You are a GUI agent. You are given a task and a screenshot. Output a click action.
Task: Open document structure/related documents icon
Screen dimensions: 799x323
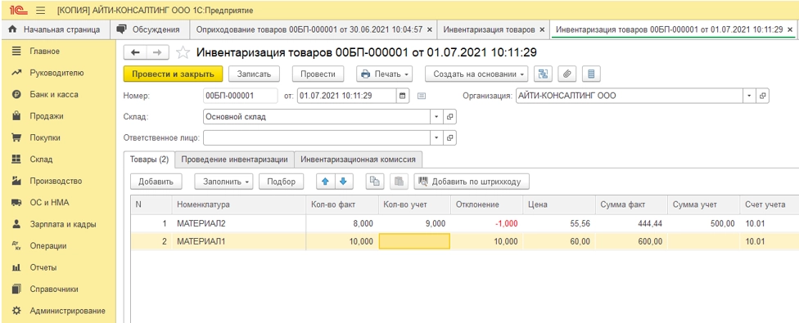tap(544, 74)
